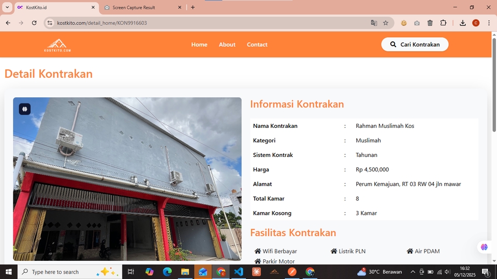Open the volume control in system tray
Screen dimensions: 497x279
click(447, 272)
